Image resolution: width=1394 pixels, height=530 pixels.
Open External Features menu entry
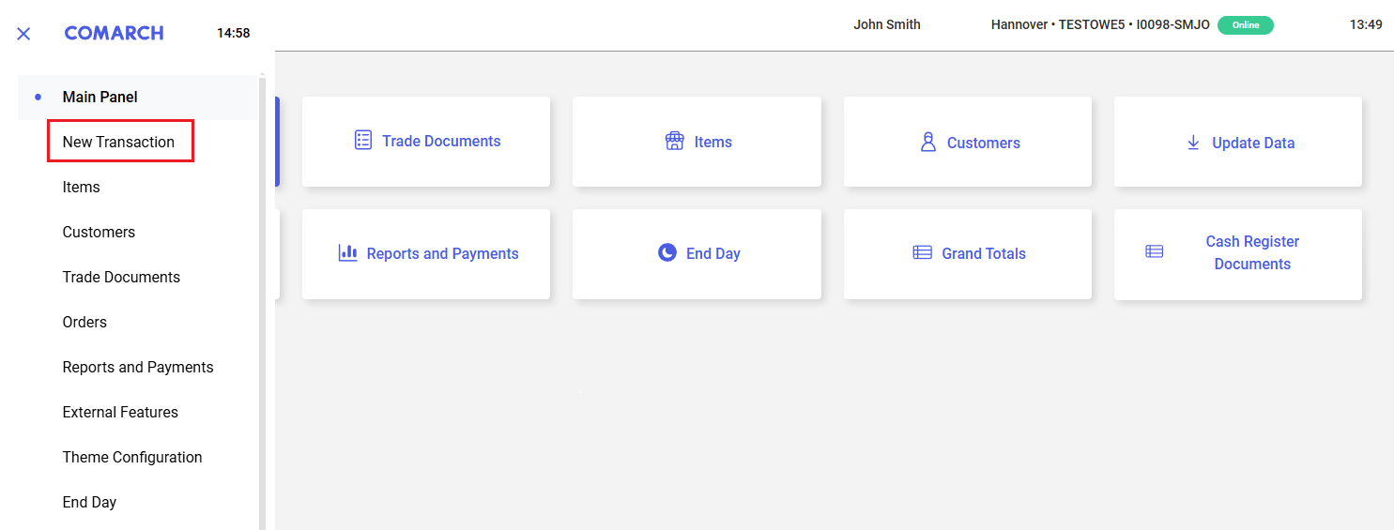point(120,412)
